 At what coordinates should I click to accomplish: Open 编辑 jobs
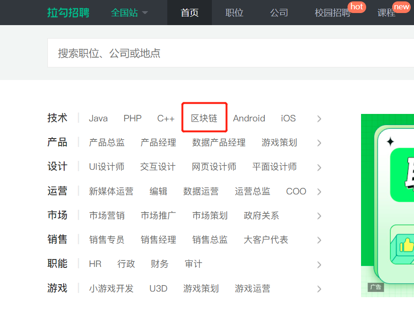[x=158, y=191]
